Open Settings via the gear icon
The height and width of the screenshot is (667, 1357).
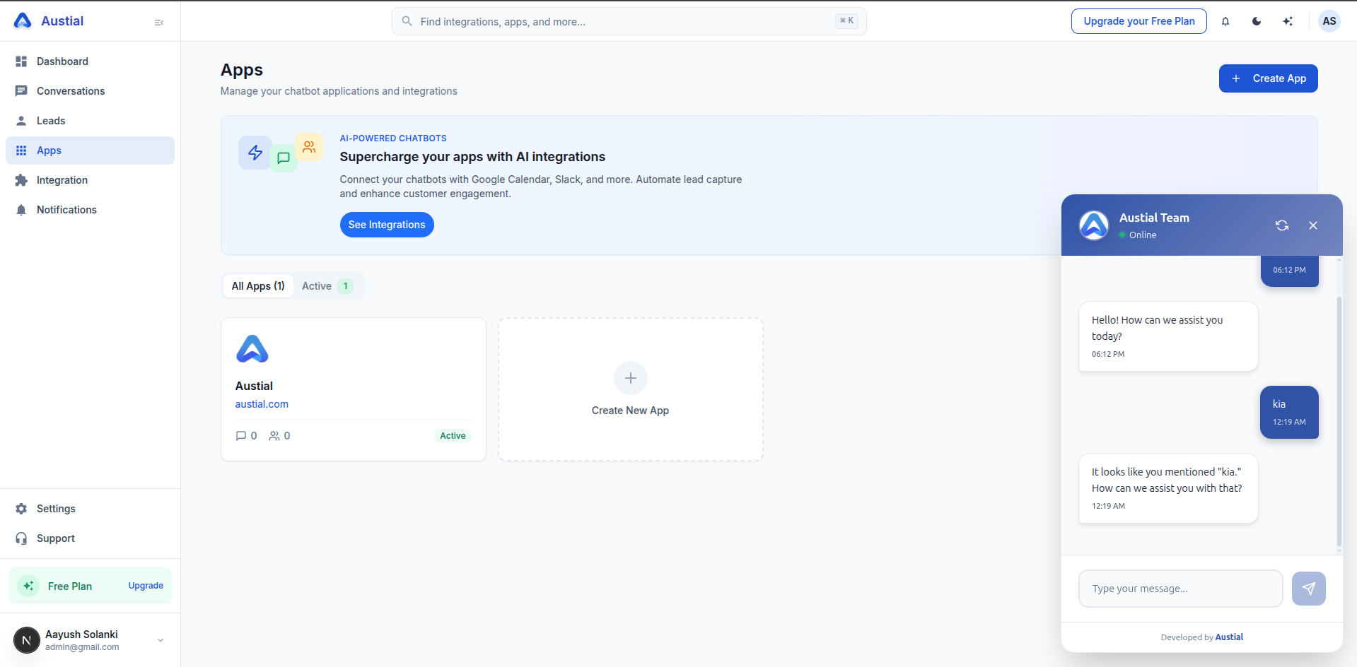coord(21,509)
